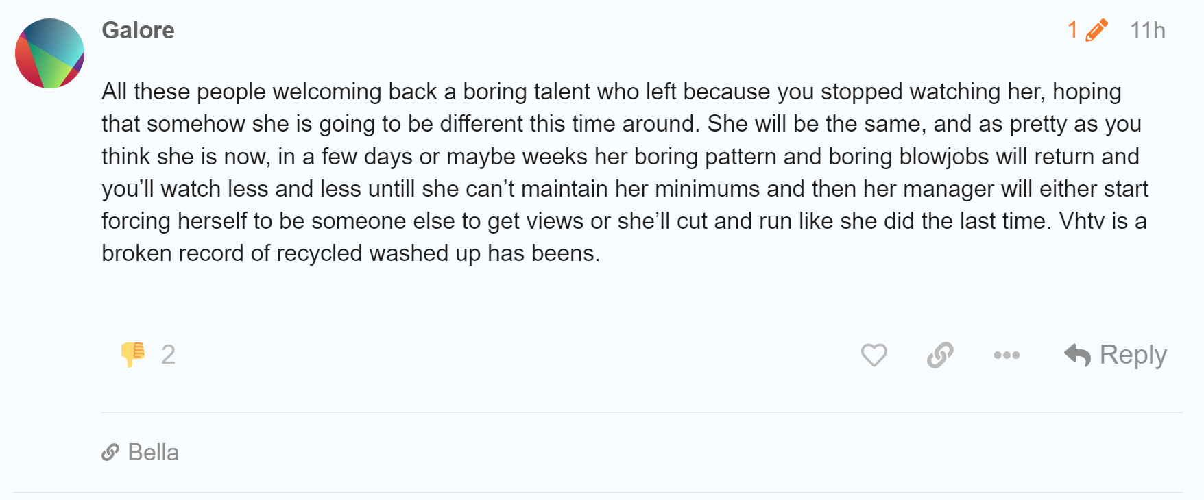Click the orange edit count number 1
Image resolution: width=1204 pixels, height=500 pixels.
pos(1072,30)
